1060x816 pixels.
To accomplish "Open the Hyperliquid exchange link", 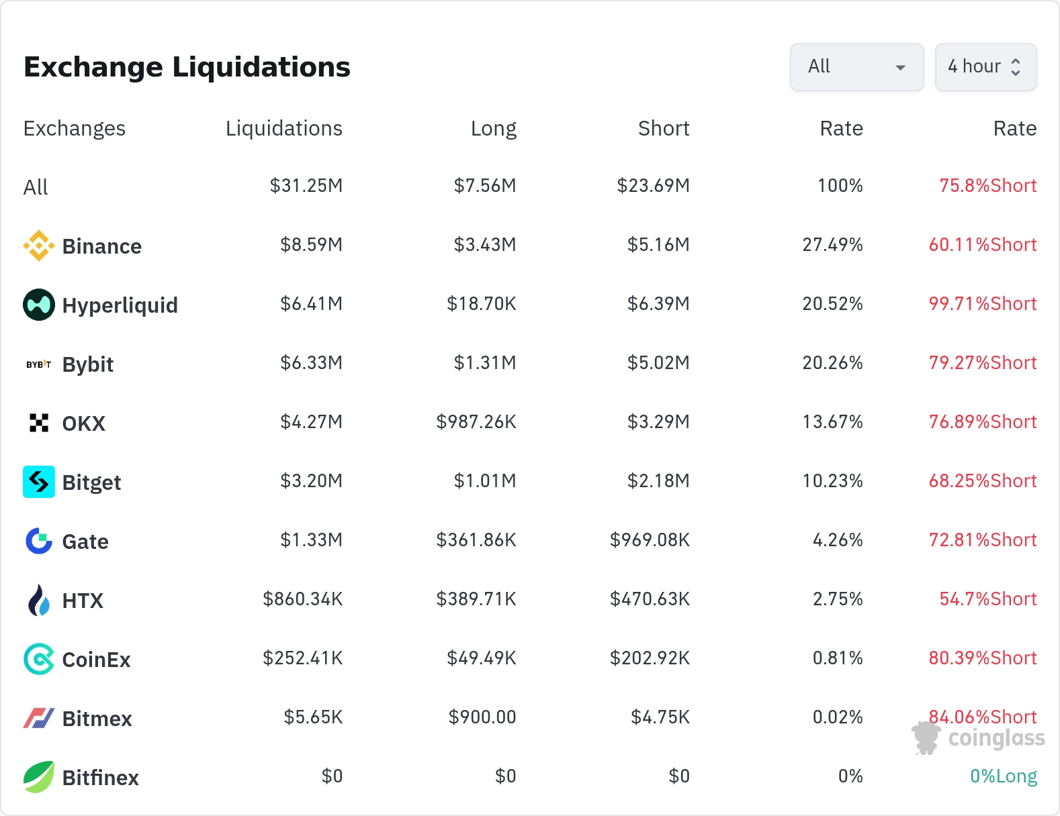I will tap(120, 305).
